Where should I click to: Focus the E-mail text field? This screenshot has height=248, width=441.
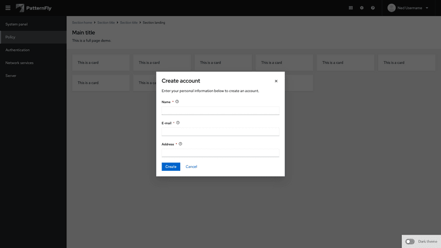220,132
